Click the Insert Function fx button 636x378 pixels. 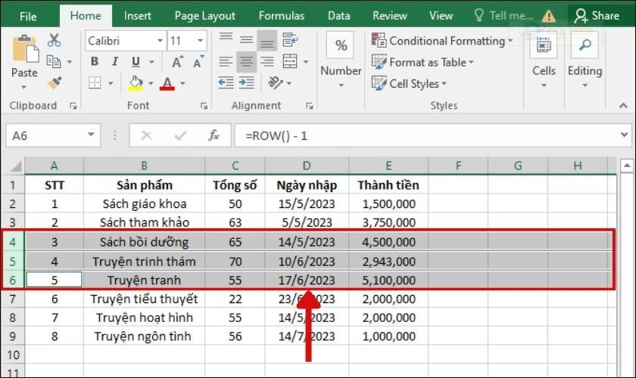(x=214, y=135)
